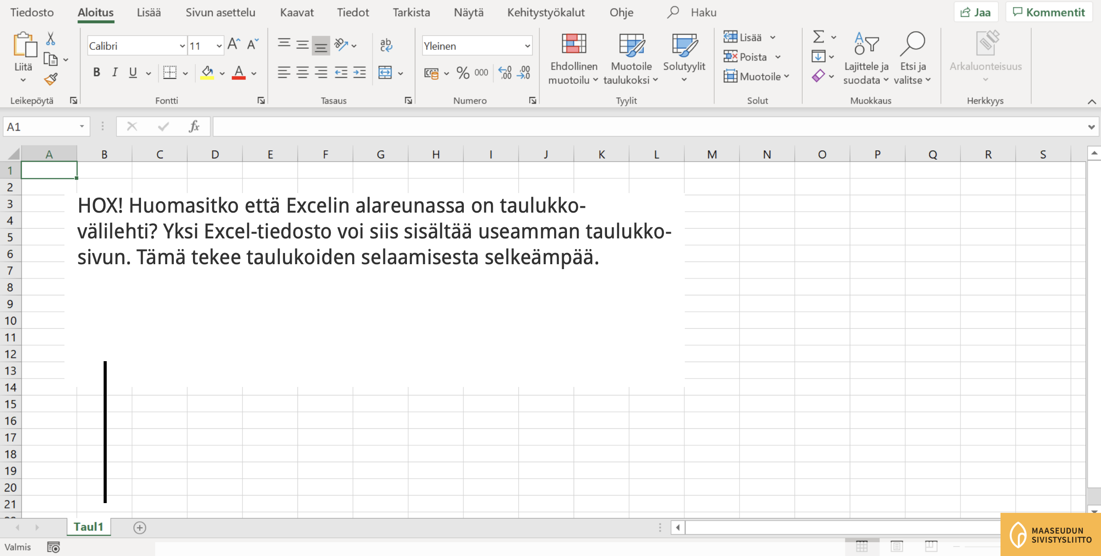Viewport: 1101px width, 556px height.
Task: Increase font size with large A icon
Action: [233, 44]
